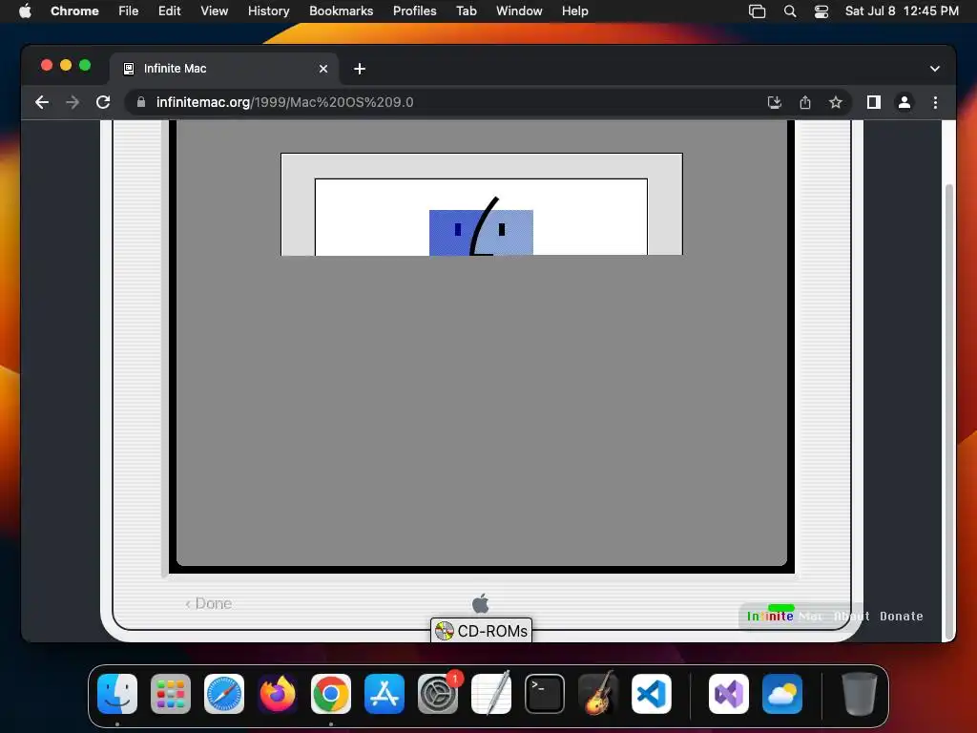This screenshot has height=733, width=977.
Task: Select the Infinite Mac tab
Action: click(x=224, y=69)
